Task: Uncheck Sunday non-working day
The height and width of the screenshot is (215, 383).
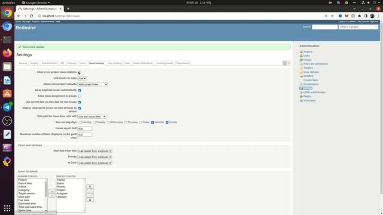Action: pyautogui.click(x=167, y=122)
